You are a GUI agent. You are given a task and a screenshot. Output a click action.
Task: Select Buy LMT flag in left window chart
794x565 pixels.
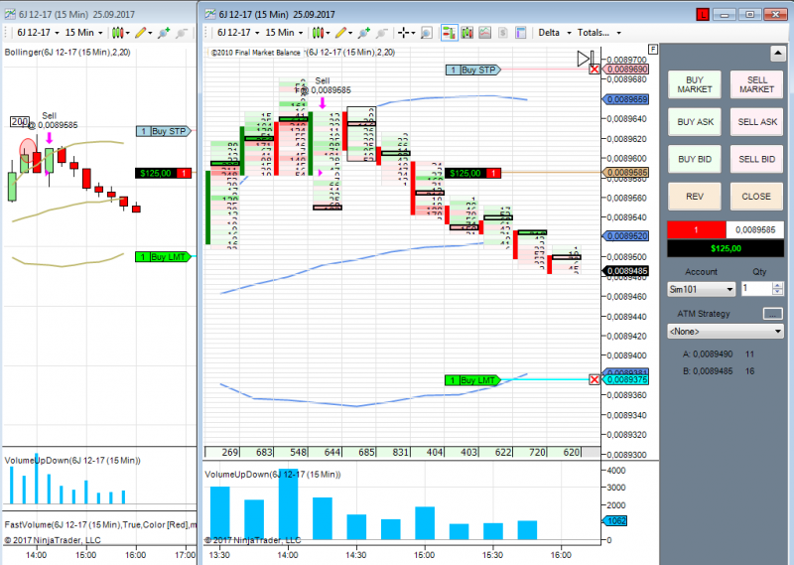(x=164, y=257)
